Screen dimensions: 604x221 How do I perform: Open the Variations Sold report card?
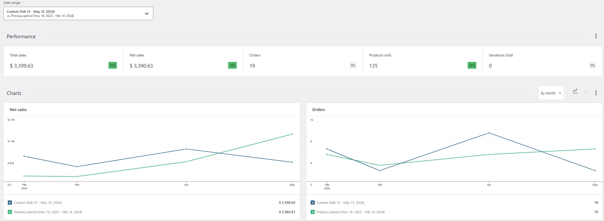(x=542, y=61)
